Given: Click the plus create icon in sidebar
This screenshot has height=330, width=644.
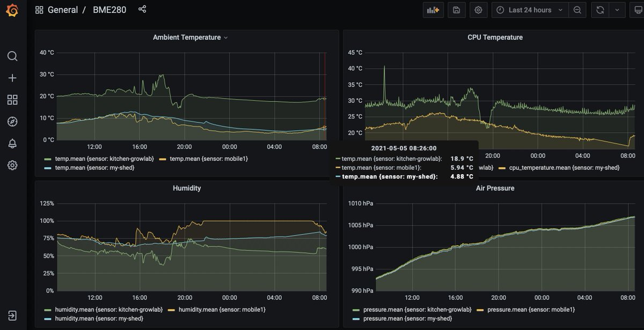Looking at the screenshot, I should point(12,78).
